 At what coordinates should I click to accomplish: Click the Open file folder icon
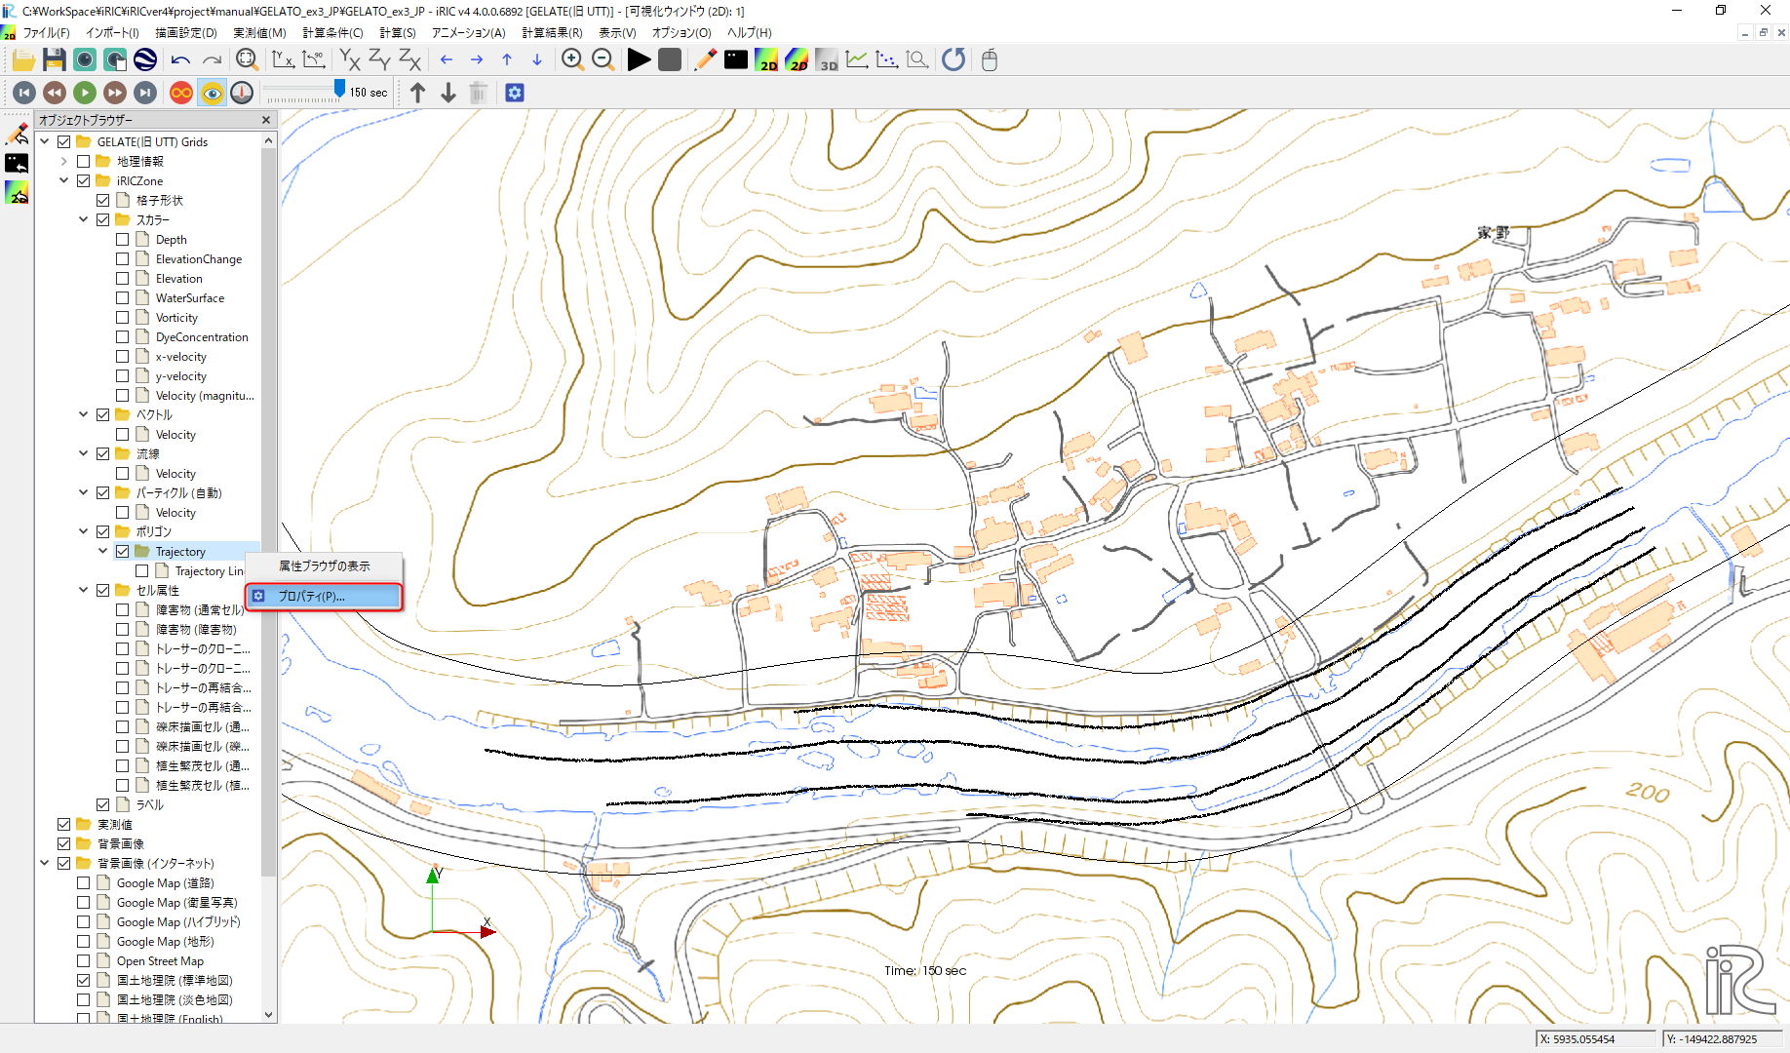(23, 60)
